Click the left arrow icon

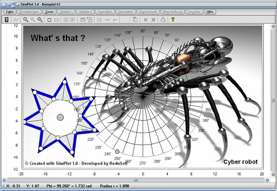tap(115, 20)
